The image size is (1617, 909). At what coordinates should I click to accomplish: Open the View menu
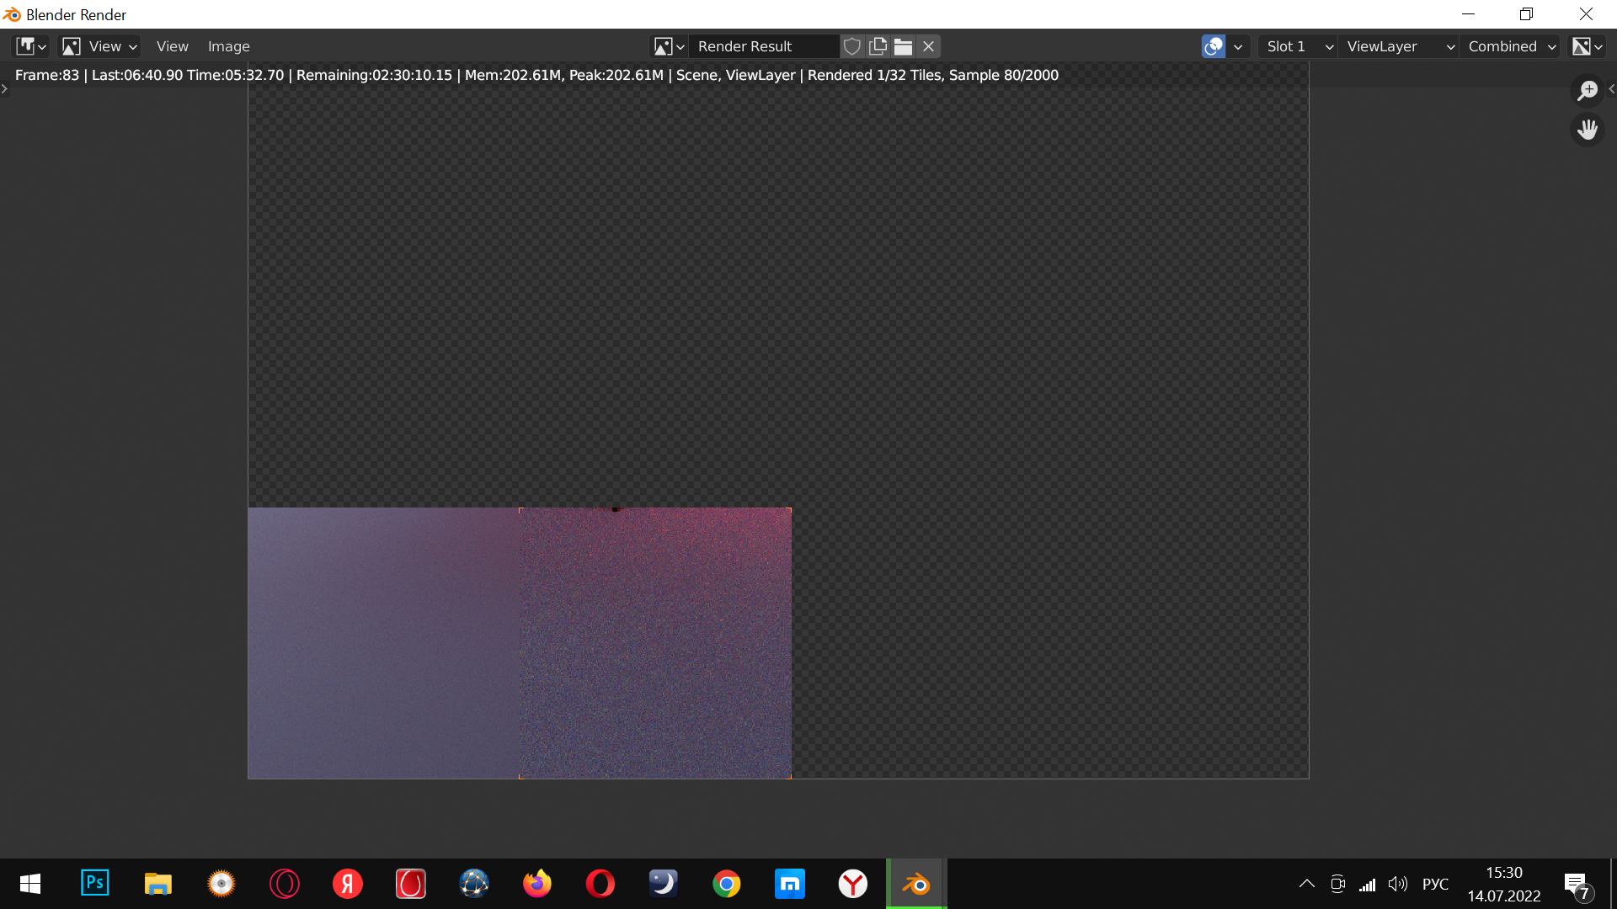[x=172, y=46]
